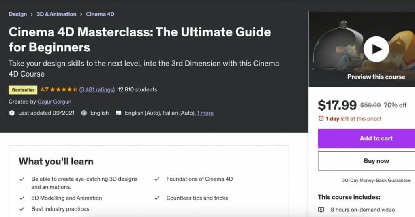This screenshot has height=217, width=415.
Task: Open the 3,481 ratings link
Action: coord(97,89)
